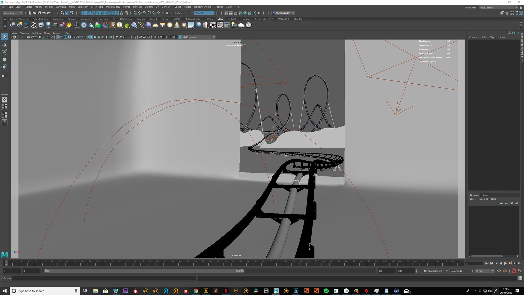Toggle the viewport grid display
This screenshot has height=295, width=524.
click(58, 37)
